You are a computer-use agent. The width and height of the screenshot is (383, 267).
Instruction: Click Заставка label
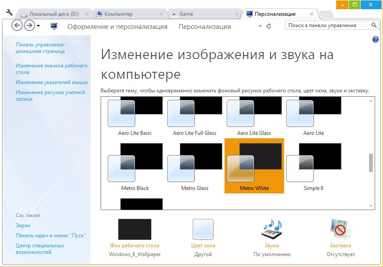click(340, 246)
